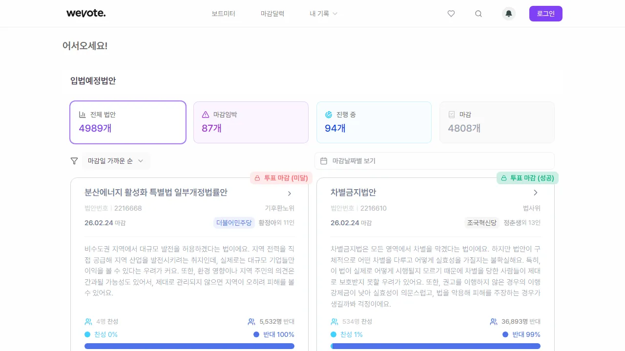Image resolution: width=625 pixels, height=351 pixels.
Task: Click the lock icon on 투표 마감 (성공) badge
Action: 503,178
